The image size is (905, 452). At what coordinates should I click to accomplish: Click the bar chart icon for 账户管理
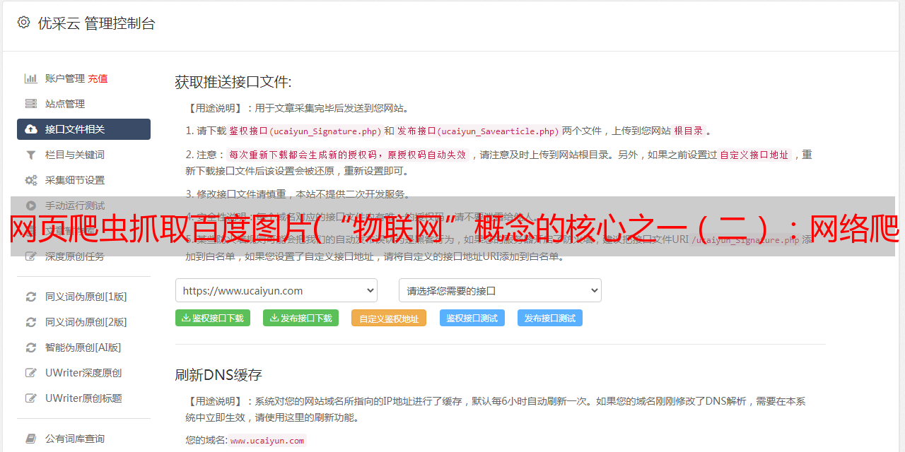(31, 78)
